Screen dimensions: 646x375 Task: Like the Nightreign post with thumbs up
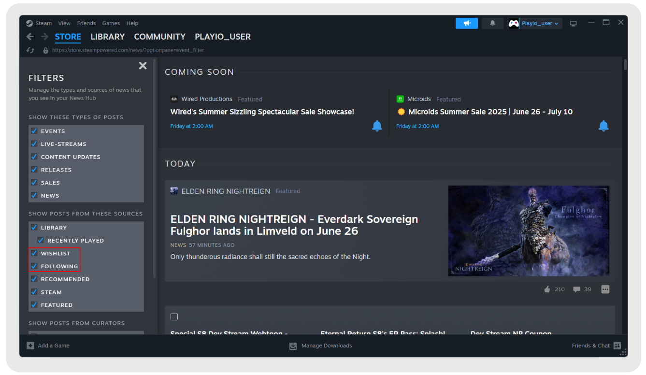pos(547,289)
